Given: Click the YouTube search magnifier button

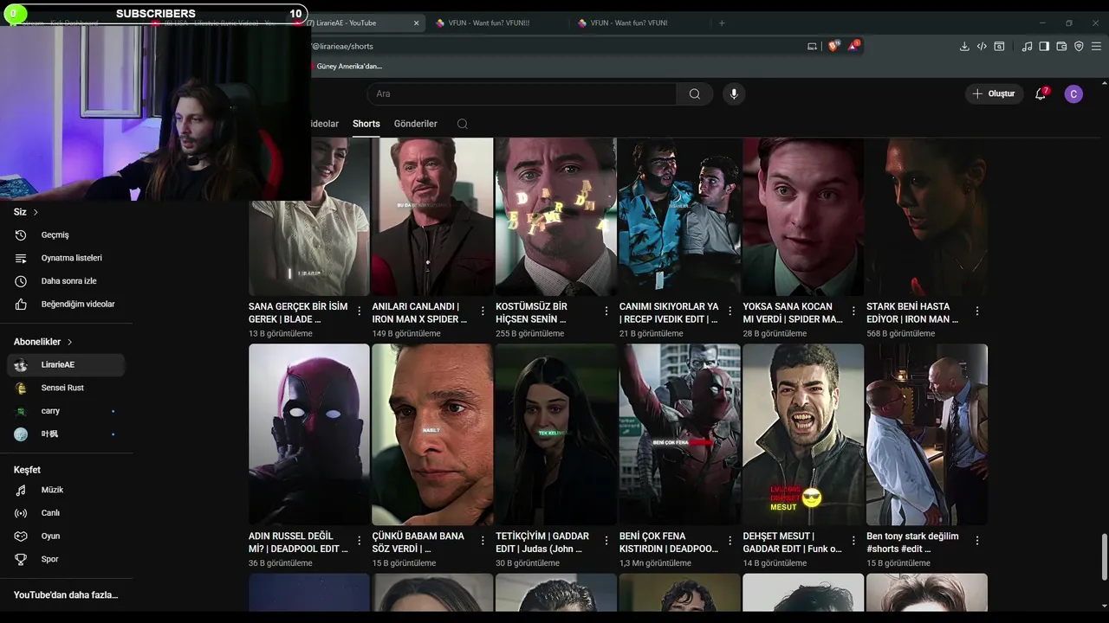Looking at the screenshot, I should click(x=695, y=93).
